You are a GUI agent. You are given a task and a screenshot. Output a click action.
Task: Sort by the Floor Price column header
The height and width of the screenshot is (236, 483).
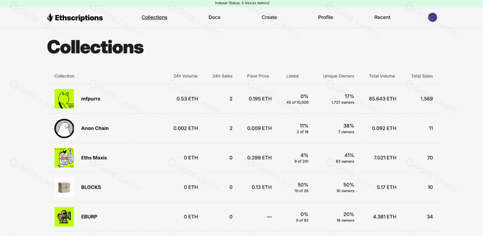[258, 76]
